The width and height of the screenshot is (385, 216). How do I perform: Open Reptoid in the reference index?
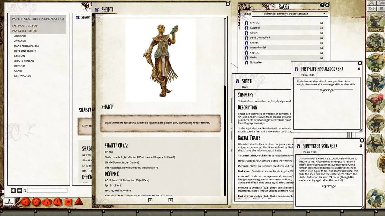click(20, 66)
